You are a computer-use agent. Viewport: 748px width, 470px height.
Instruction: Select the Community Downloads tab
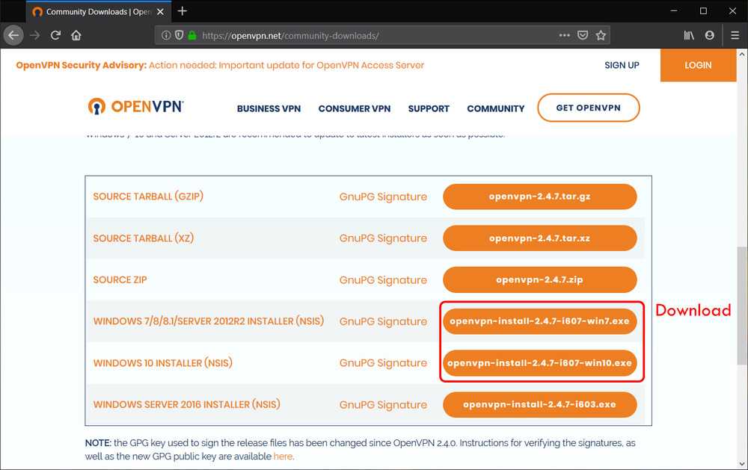[98, 12]
